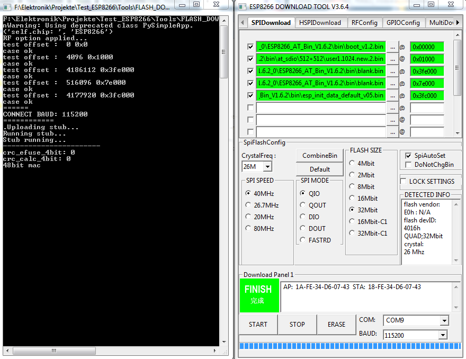Select 8Mbit flash size
This screenshot has width=466, height=359.
click(352, 186)
